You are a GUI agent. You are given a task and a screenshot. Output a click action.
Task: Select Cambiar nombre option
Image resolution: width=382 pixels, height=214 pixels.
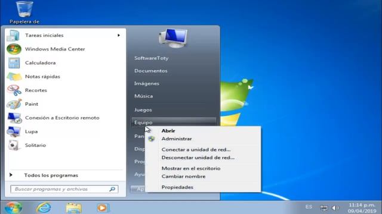point(183,177)
